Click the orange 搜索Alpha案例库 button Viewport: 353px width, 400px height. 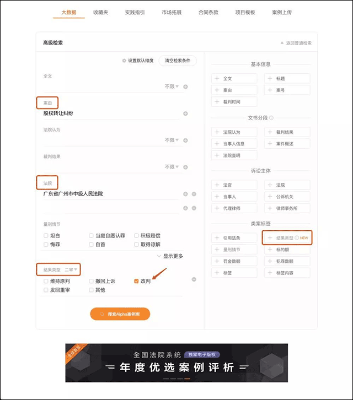(120, 313)
